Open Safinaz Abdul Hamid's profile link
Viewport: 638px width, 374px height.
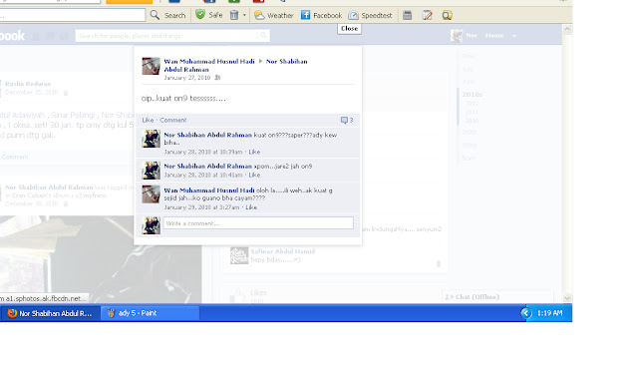283,251
